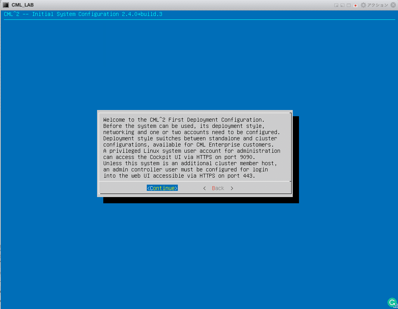Screen dimensions: 398x309
Task: Click the third window-size console icon
Action: click(x=349, y=5)
